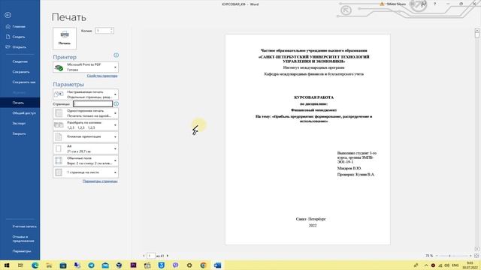Image resolution: width=481 pixels, height=270 pixels.
Task: Open Книжная ориентация orientation dropdown
Action: pyautogui.click(x=86, y=136)
